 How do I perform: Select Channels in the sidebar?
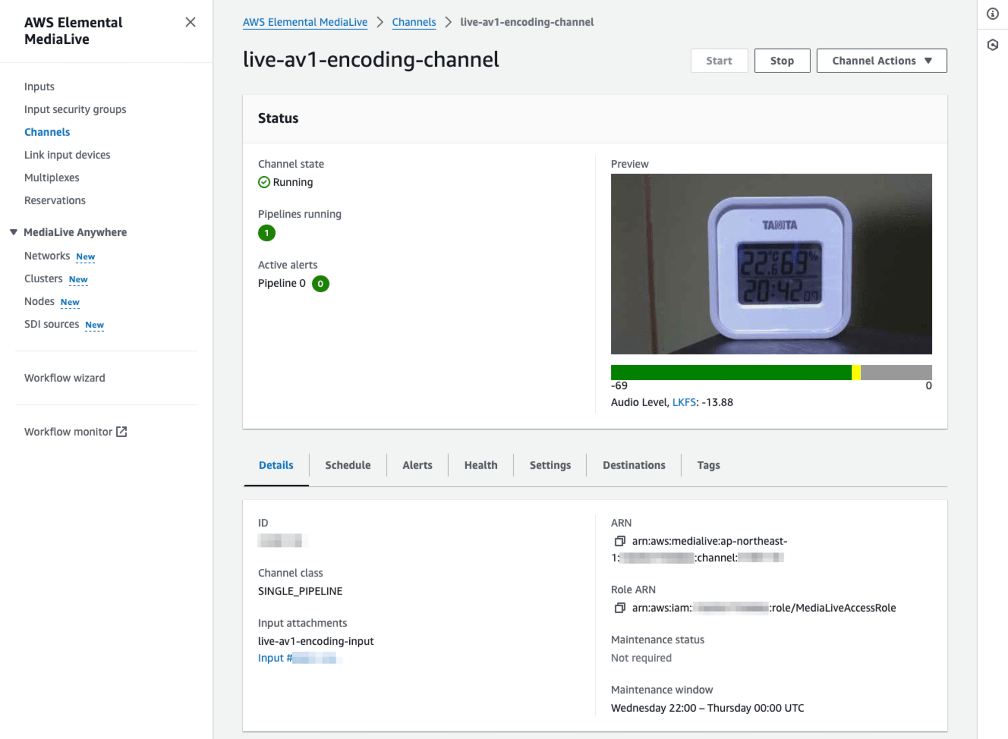(x=47, y=132)
